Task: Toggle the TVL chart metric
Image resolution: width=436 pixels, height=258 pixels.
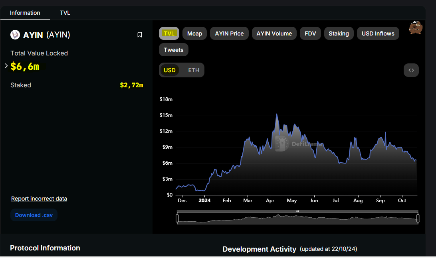Action: click(169, 33)
